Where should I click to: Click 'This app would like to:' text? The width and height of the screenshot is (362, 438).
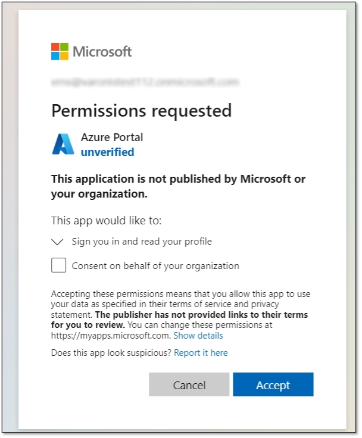106,221
